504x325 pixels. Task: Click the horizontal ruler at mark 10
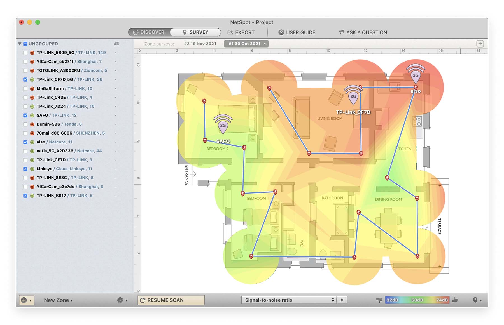328,51
